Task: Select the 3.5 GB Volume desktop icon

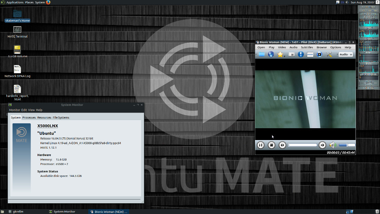Action: click(x=17, y=51)
